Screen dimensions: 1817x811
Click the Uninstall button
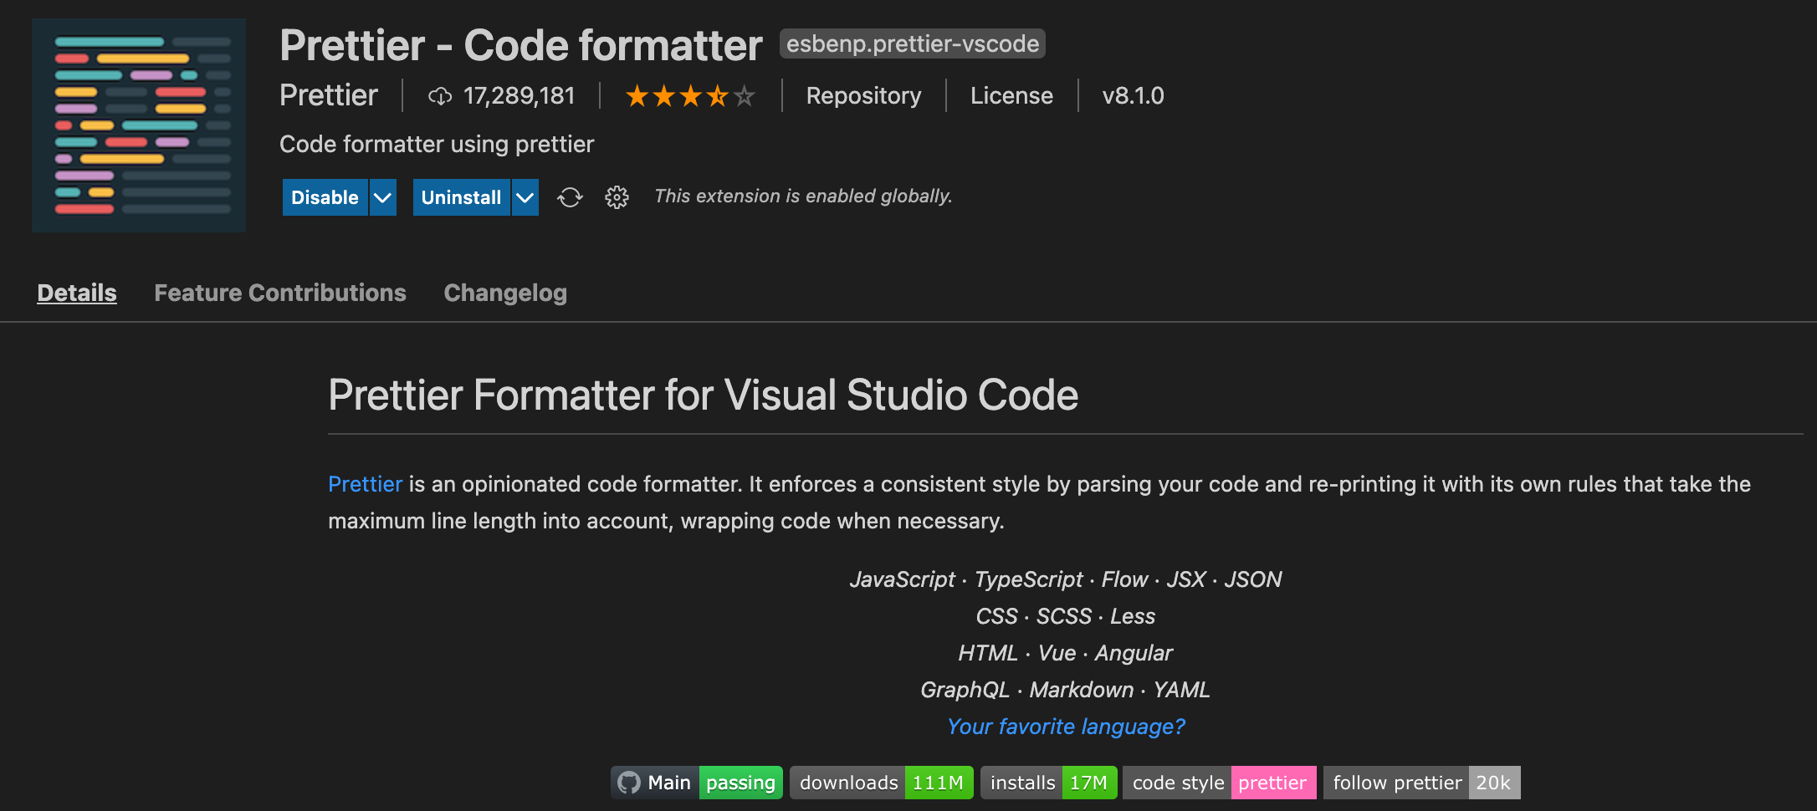point(461,197)
